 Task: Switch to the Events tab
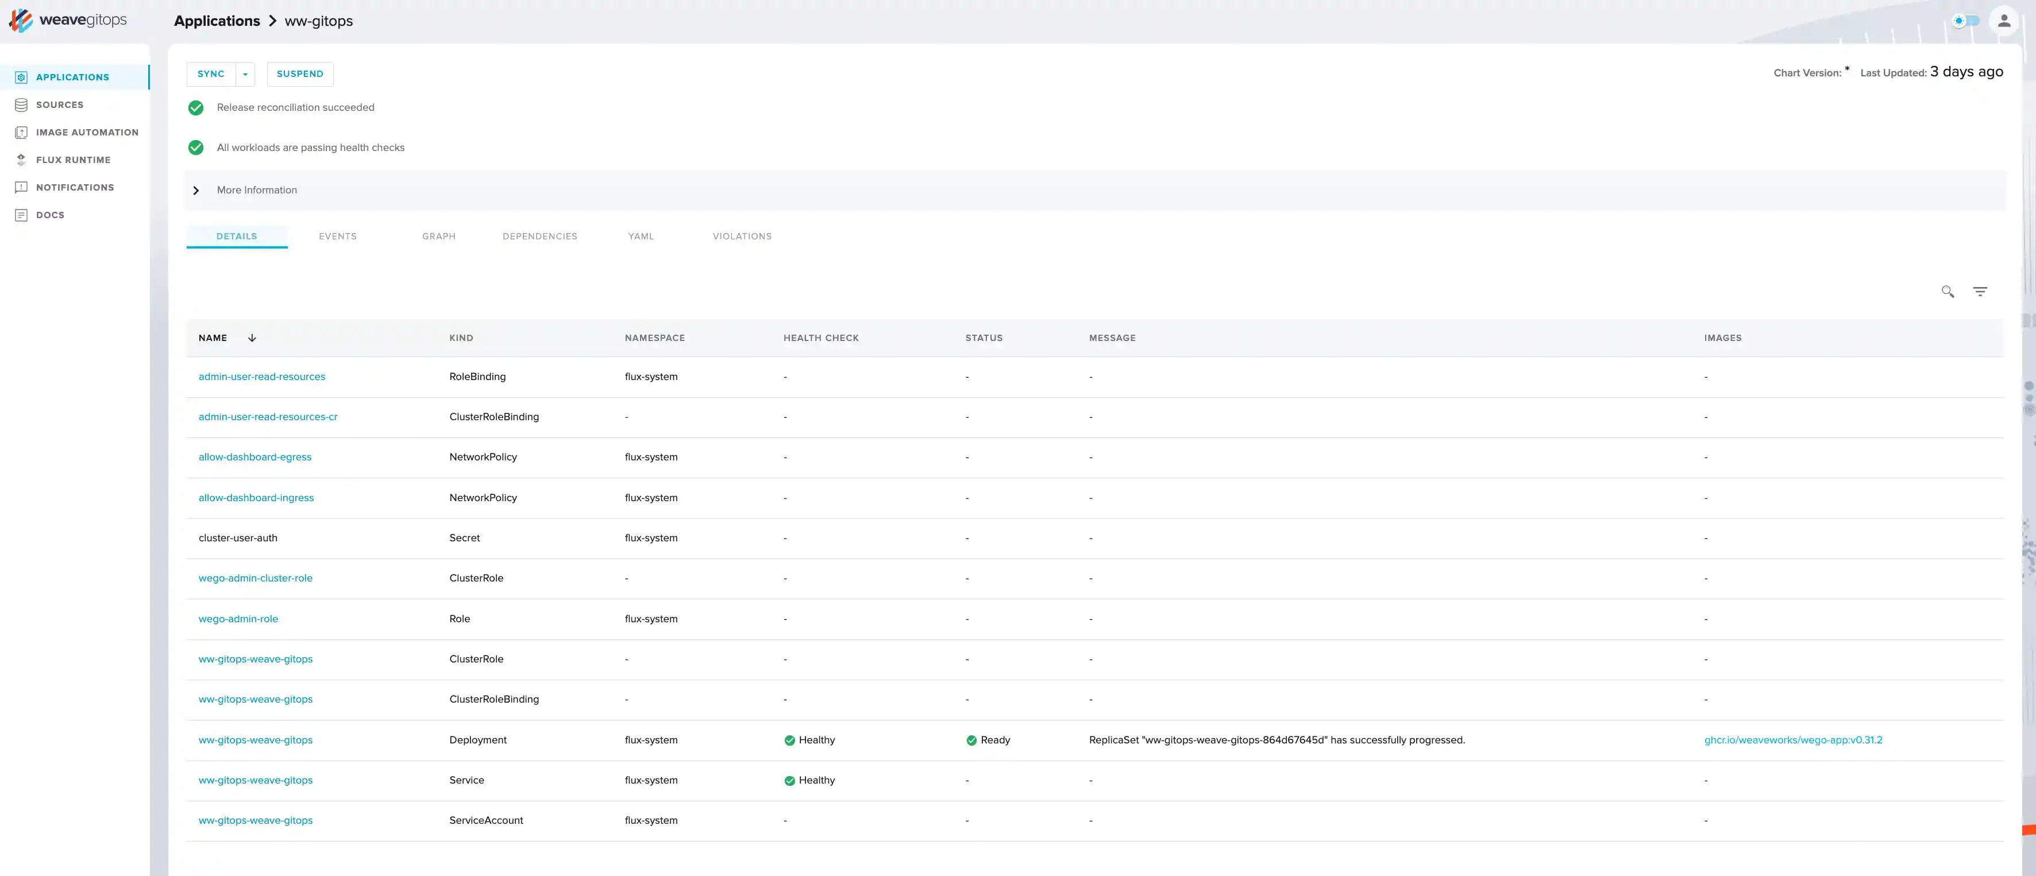pyautogui.click(x=337, y=236)
